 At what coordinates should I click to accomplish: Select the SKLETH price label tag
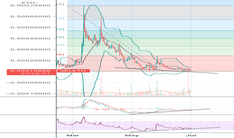point(73,71)
